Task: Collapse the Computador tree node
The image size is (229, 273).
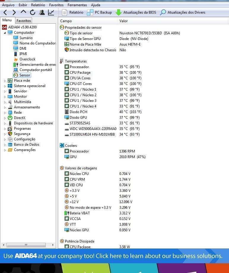Action: pos(5,33)
